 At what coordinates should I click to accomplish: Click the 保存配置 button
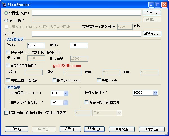(122, 129)
